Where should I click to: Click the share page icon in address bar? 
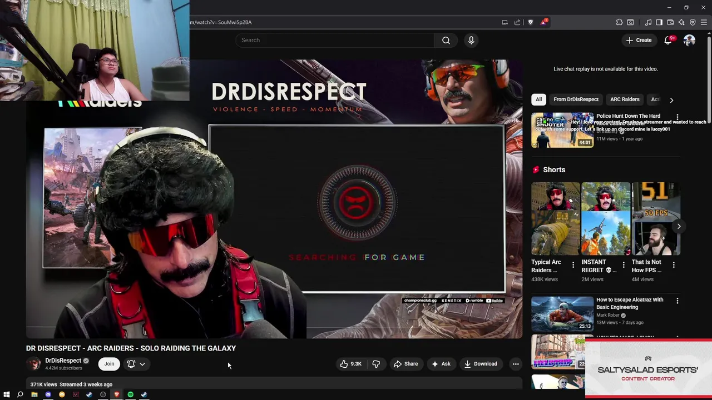517,22
